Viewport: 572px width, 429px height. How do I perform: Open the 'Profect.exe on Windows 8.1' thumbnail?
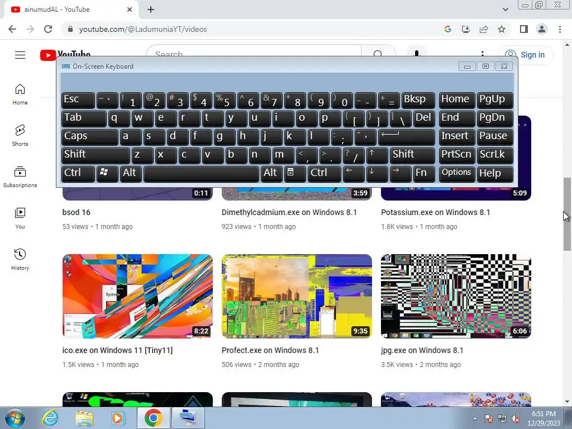297,296
